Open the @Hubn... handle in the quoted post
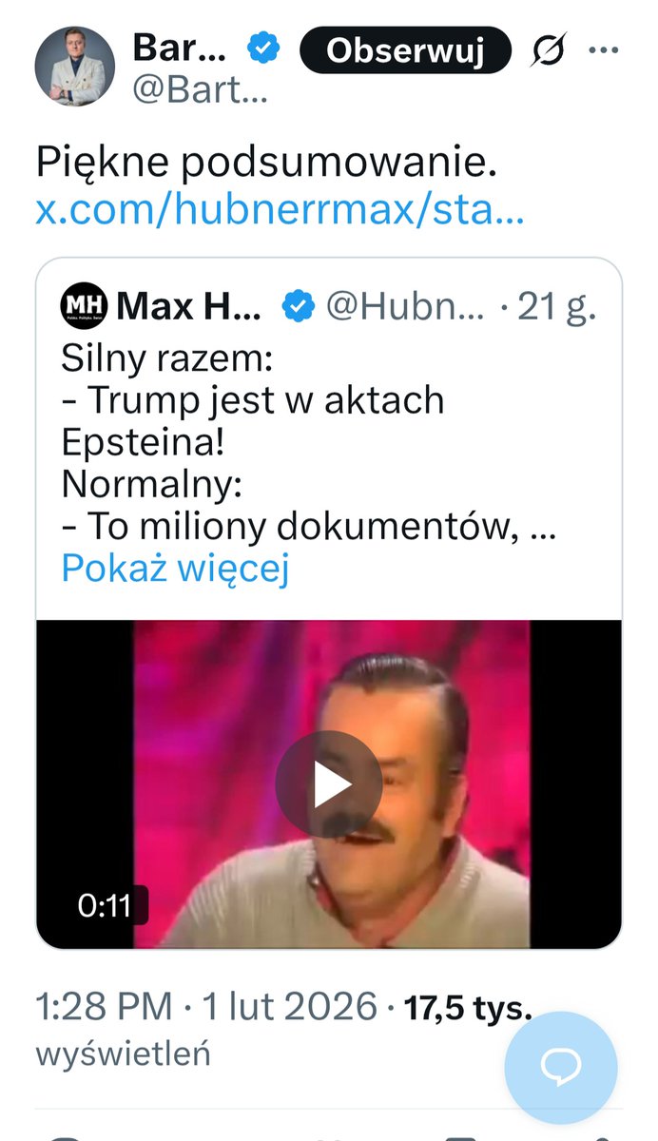Screen dimensions: 658x1141 click(405, 306)
